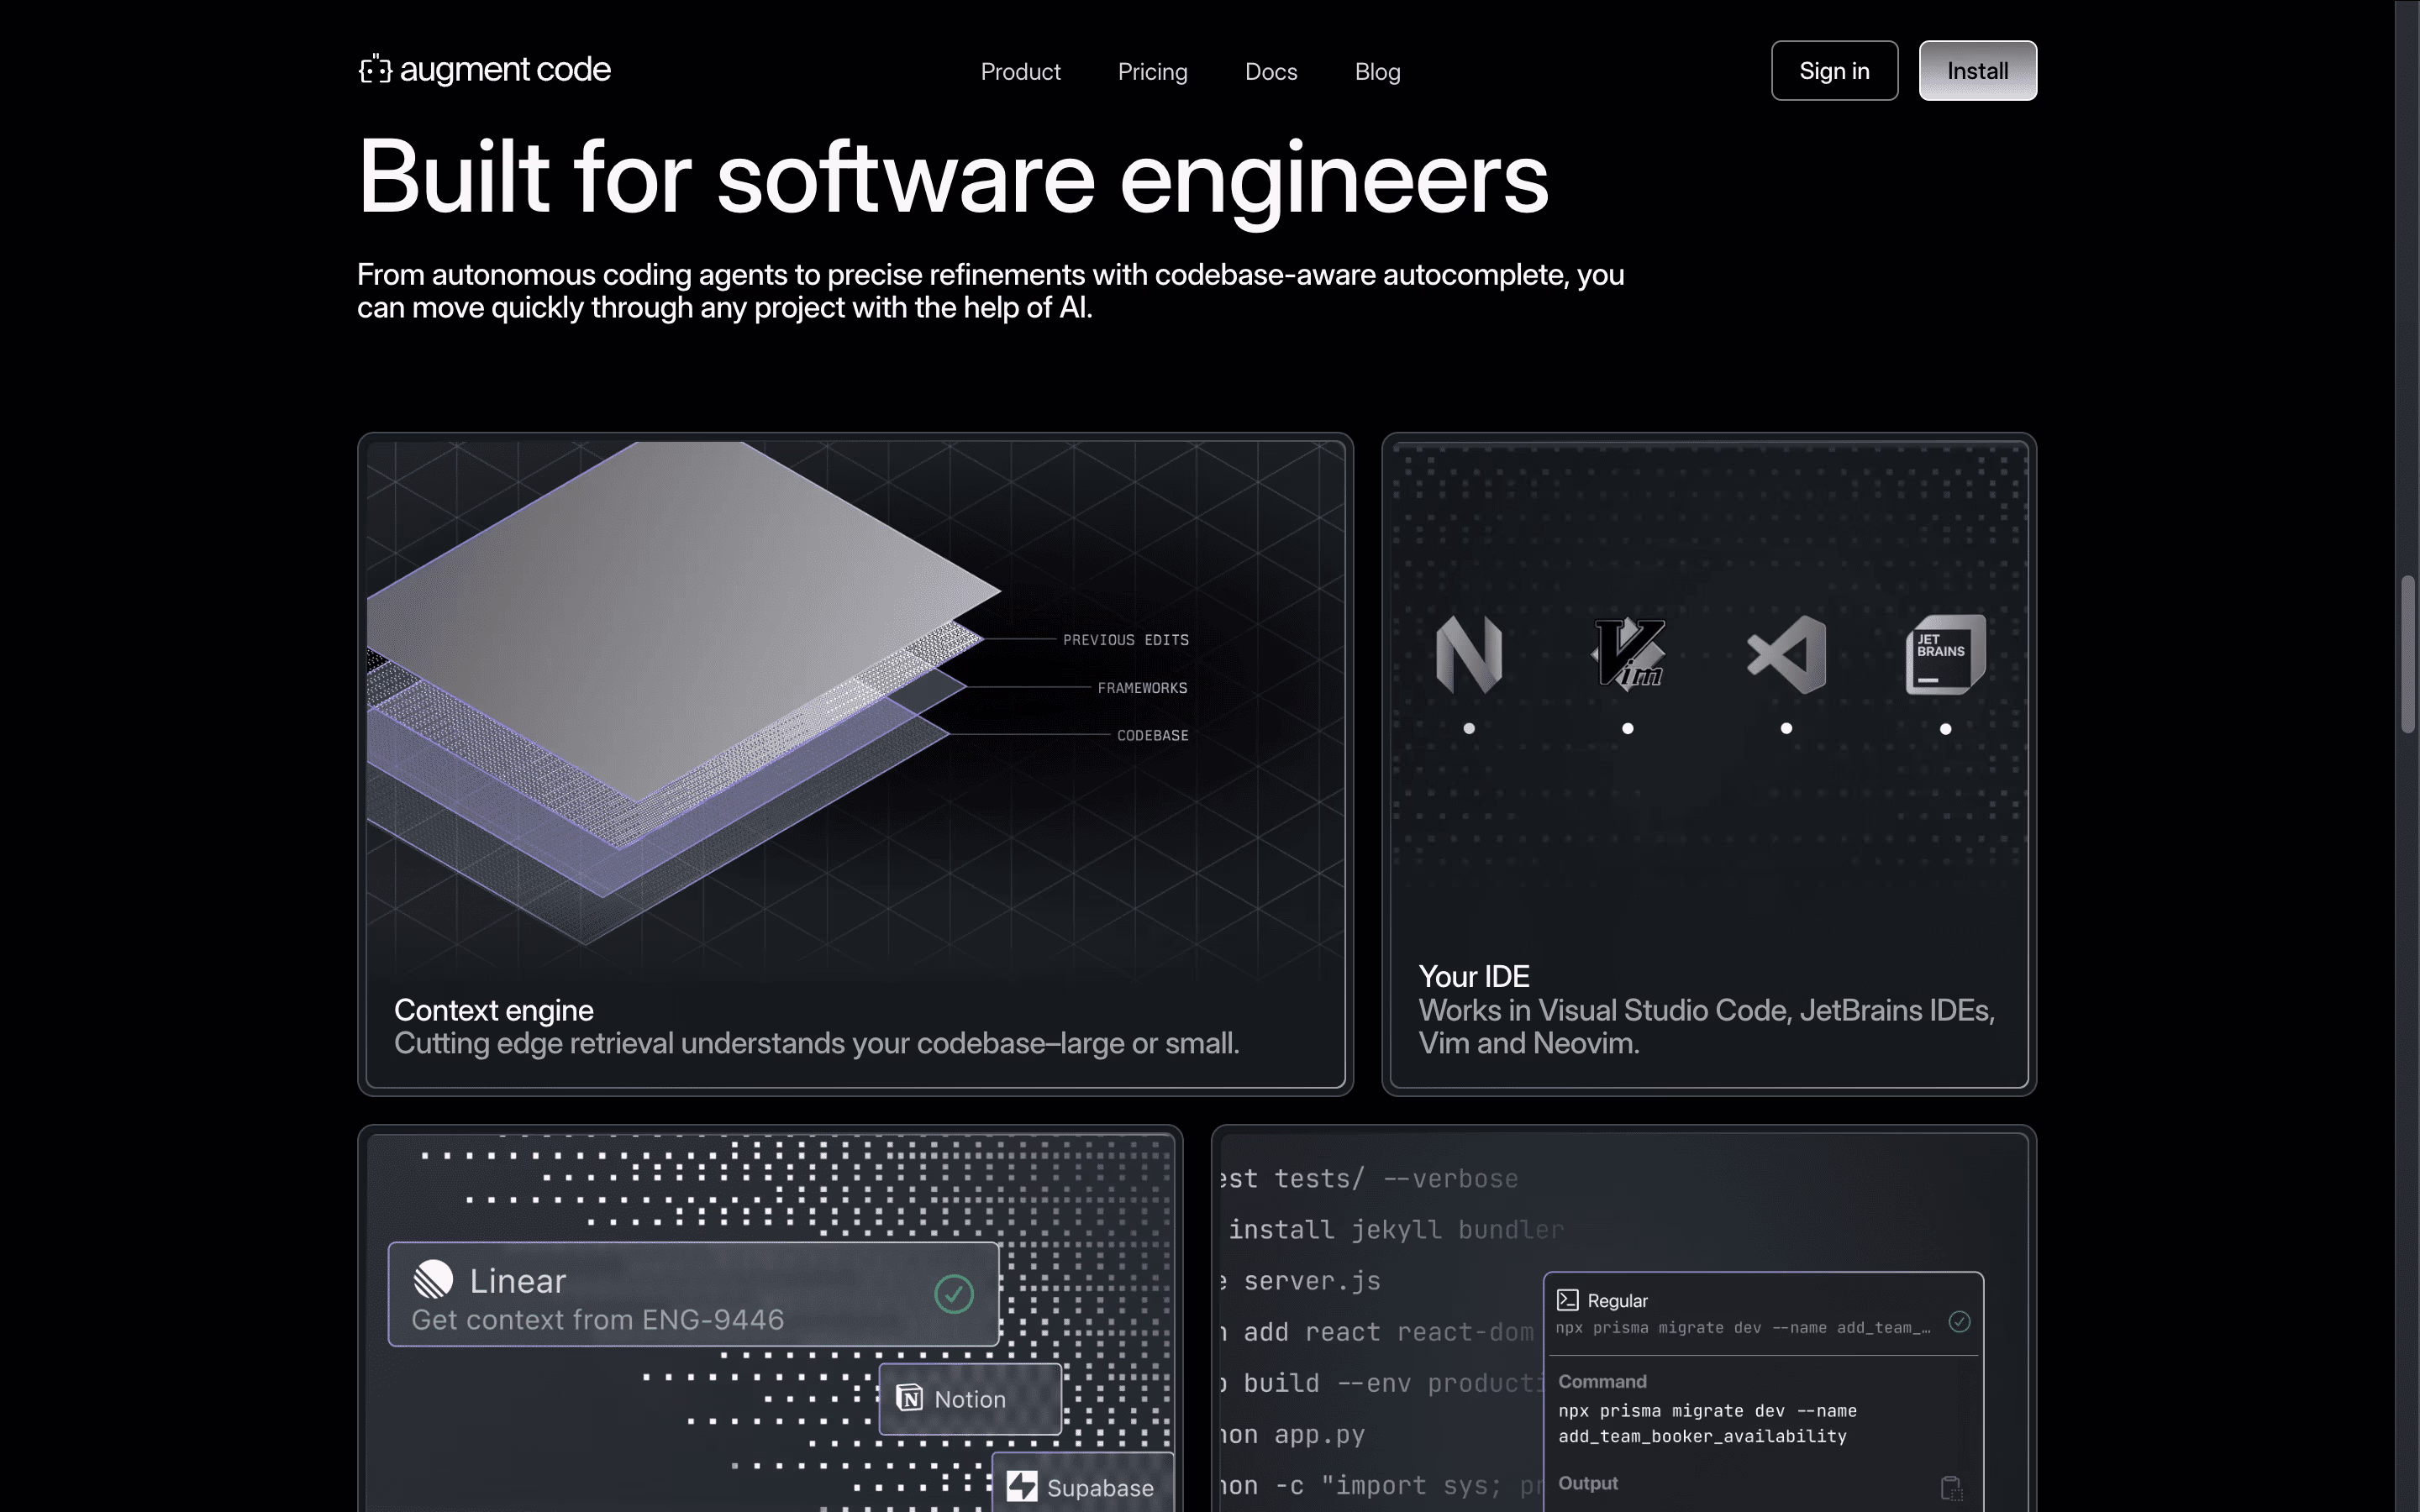This screenshot has width=2420, height=1512.
Task: Click the Notion icon
Action: coord(909,1398)
